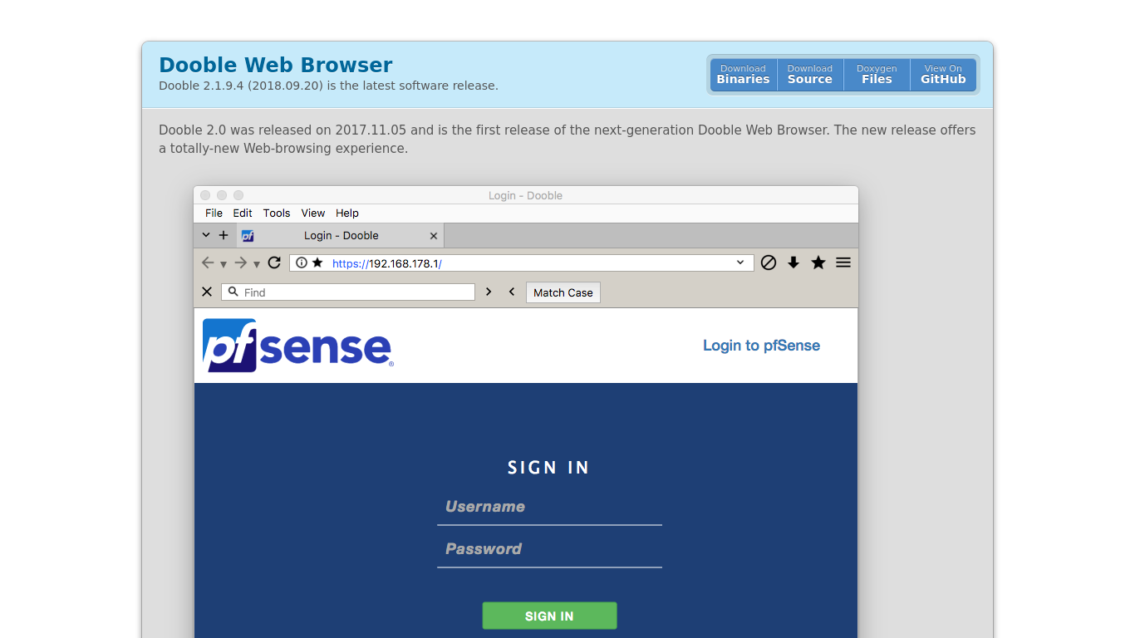Click the blocked content icon next to address bar
The height and width of the screenshot is (638, 1135).
click(x=768, y=263)
